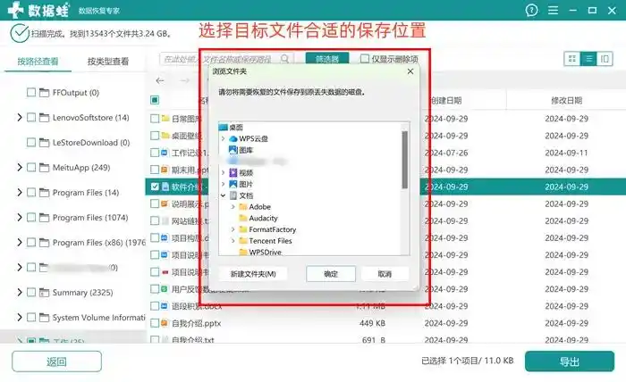Click the 449 KB size cell

click(x=372, y=323)
